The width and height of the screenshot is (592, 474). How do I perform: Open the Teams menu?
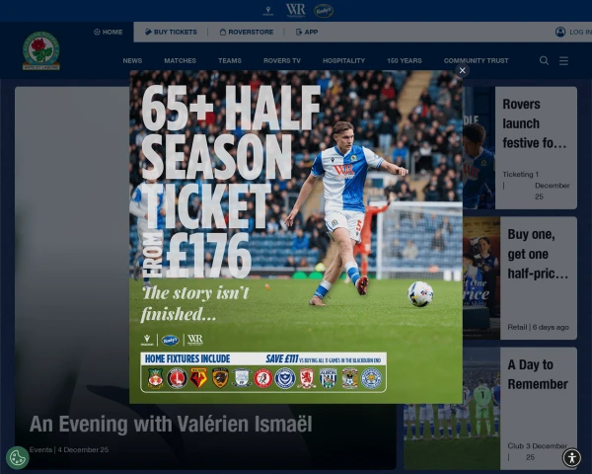(230, 60)
